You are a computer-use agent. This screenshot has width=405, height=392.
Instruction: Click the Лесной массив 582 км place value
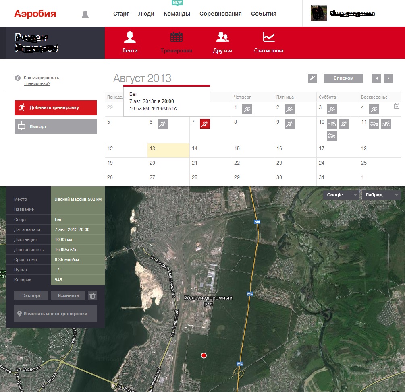(78, 199)
